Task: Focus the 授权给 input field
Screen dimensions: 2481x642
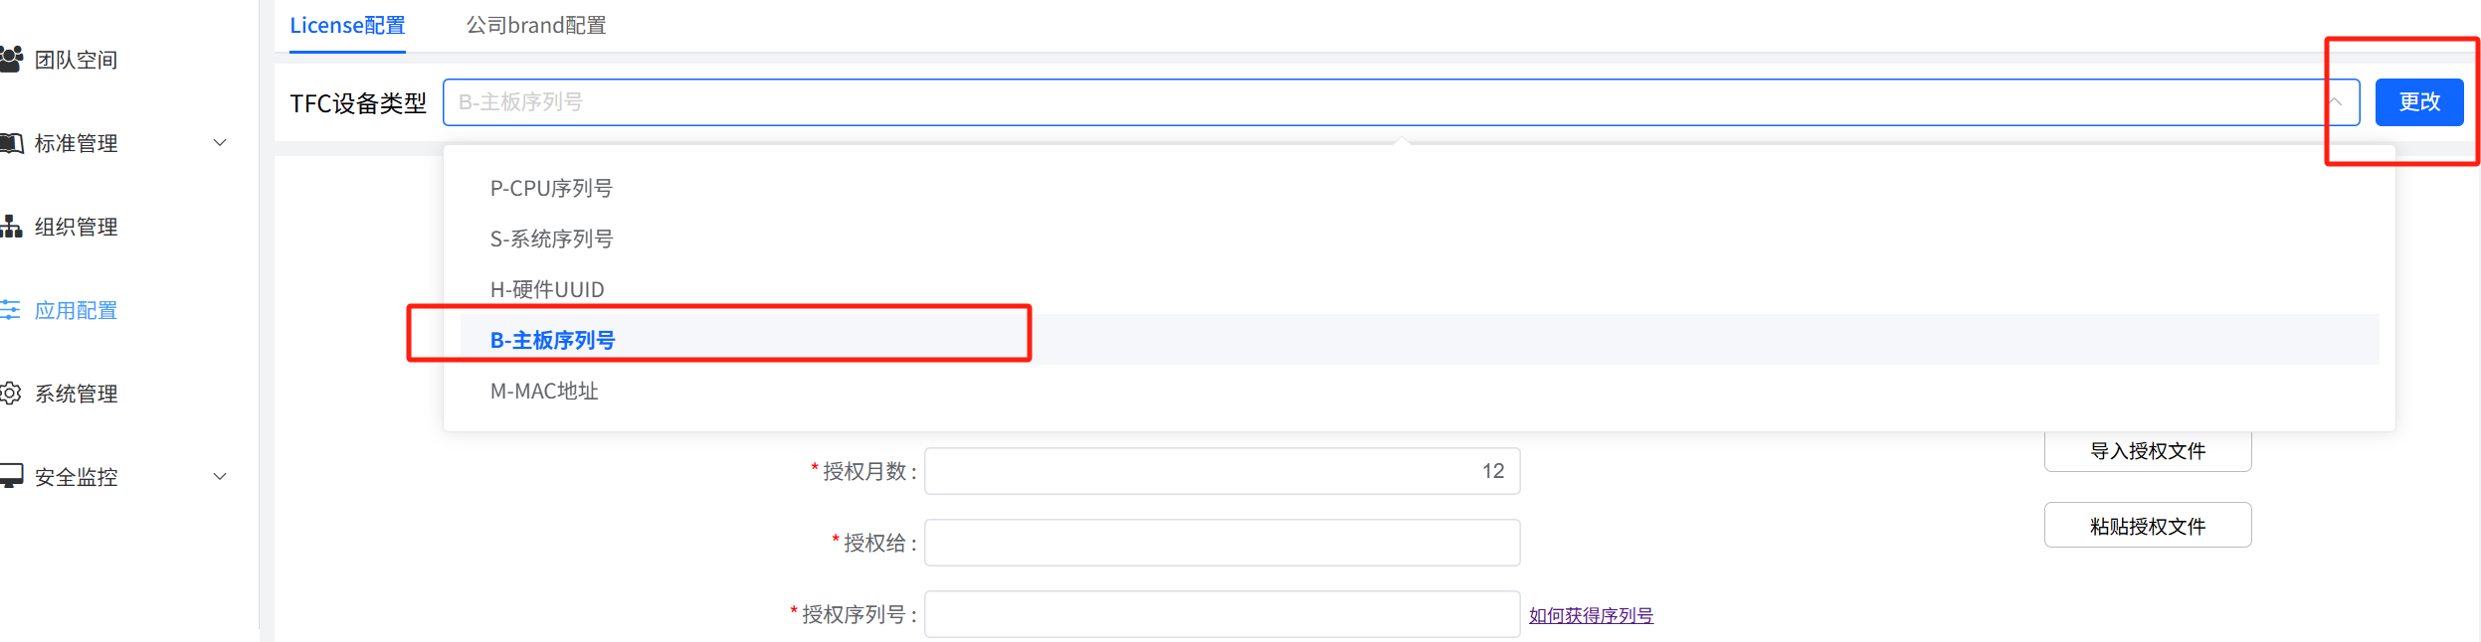Action: click(1222, 543)
